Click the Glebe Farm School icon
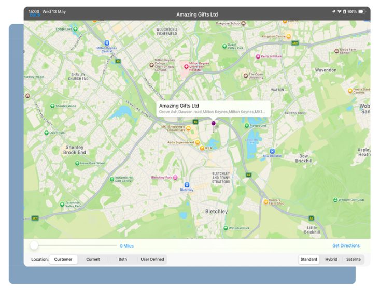Viewport: 380px width, 291px height. tap(336, 51)
